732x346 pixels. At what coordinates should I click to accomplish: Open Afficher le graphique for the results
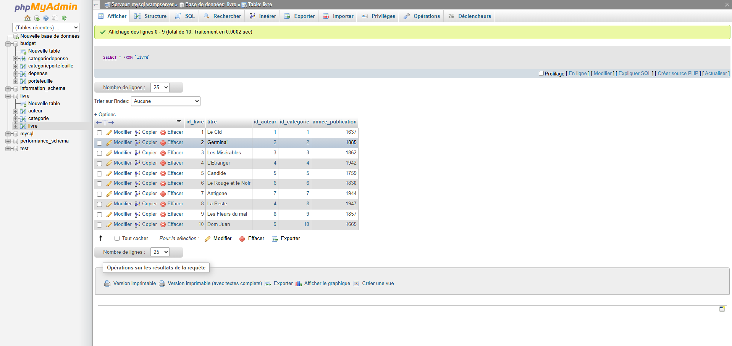coord(323,284)
